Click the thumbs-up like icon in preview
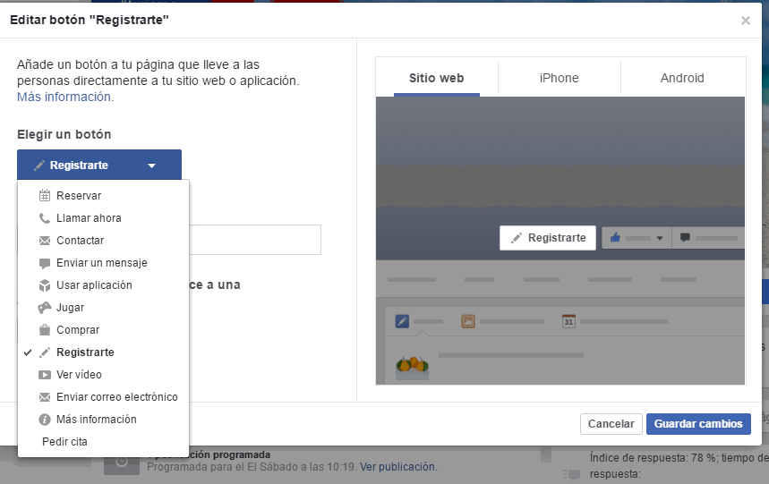Viewport: 769px width, 484px height. [615, 238]
